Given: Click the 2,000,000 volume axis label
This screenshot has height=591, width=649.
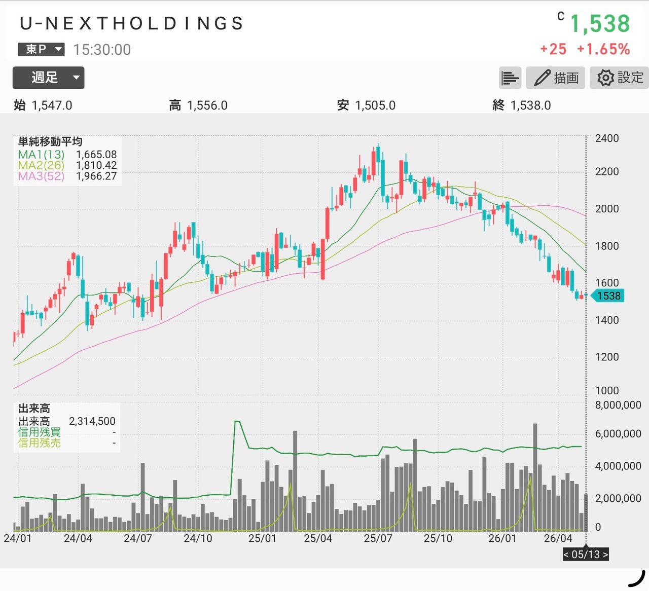Looking at the screenshot, I should [618, 498].
